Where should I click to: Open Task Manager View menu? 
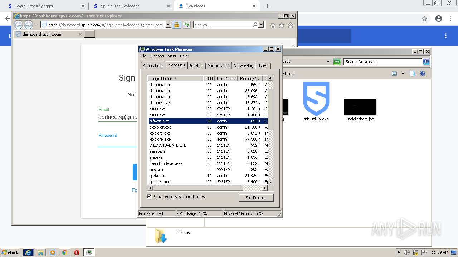[172, 56]
